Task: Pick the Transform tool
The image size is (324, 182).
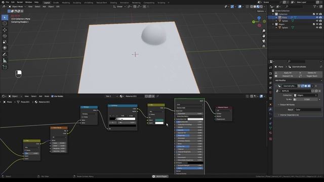Action: click(x=5, y=48)
